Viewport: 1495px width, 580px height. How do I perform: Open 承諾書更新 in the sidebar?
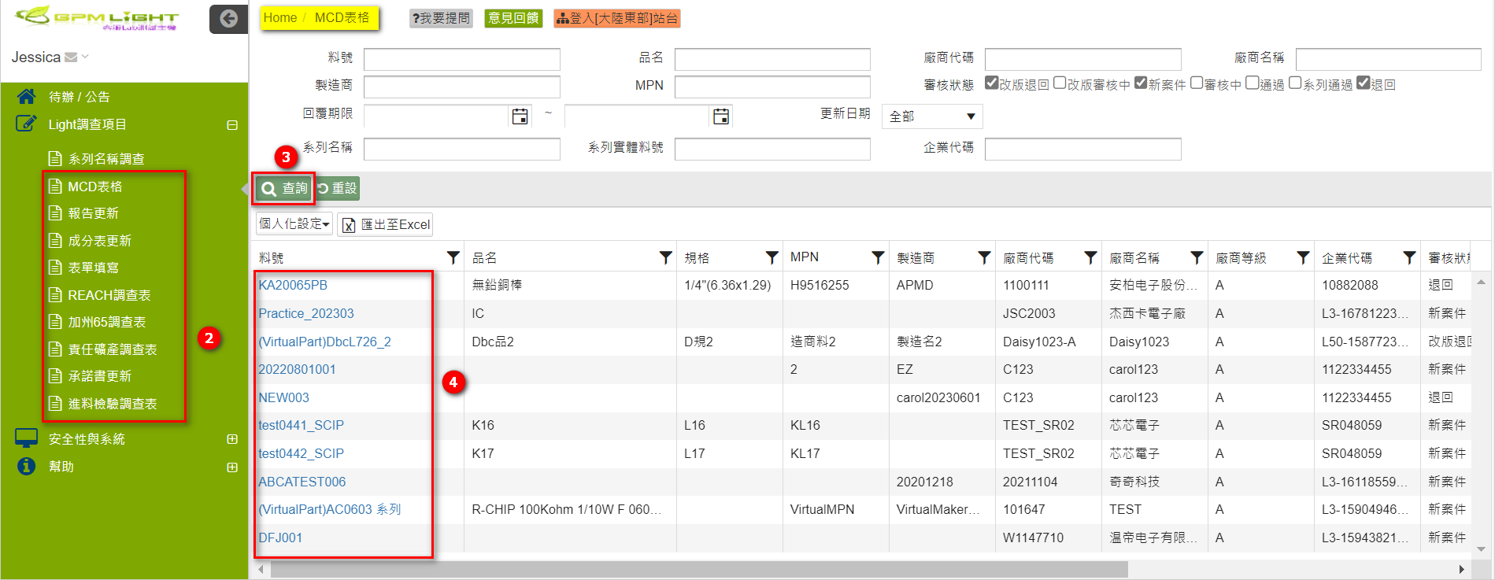[x=99, y=376]
